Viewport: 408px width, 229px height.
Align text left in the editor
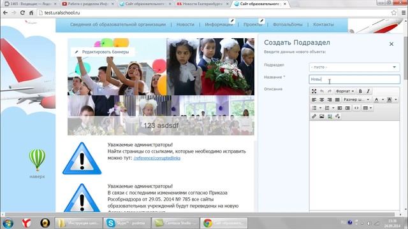pos(314,100)
